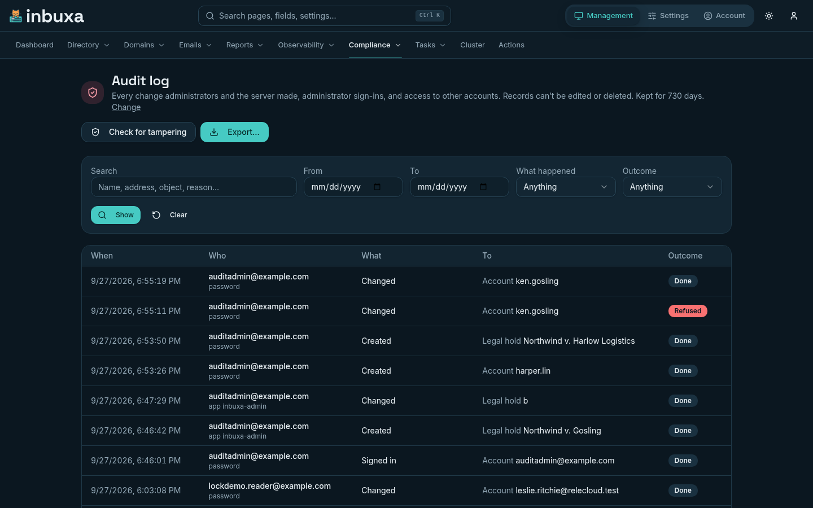The width and height of the screenshot is (813, 508).
Task: Click the Check for tampering button
Action: (138, 132)
